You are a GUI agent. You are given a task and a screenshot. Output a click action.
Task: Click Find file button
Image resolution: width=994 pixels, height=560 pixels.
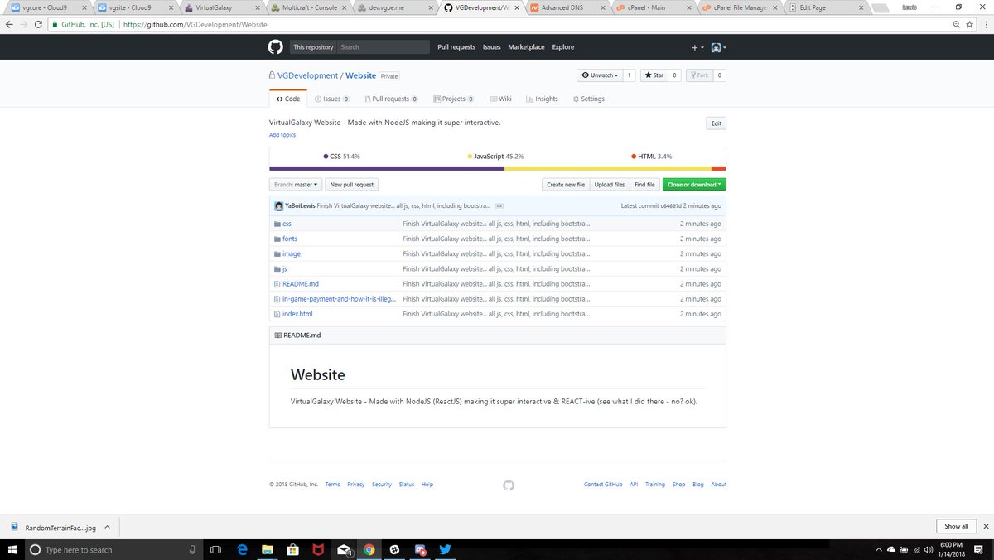tap(644, 185)
